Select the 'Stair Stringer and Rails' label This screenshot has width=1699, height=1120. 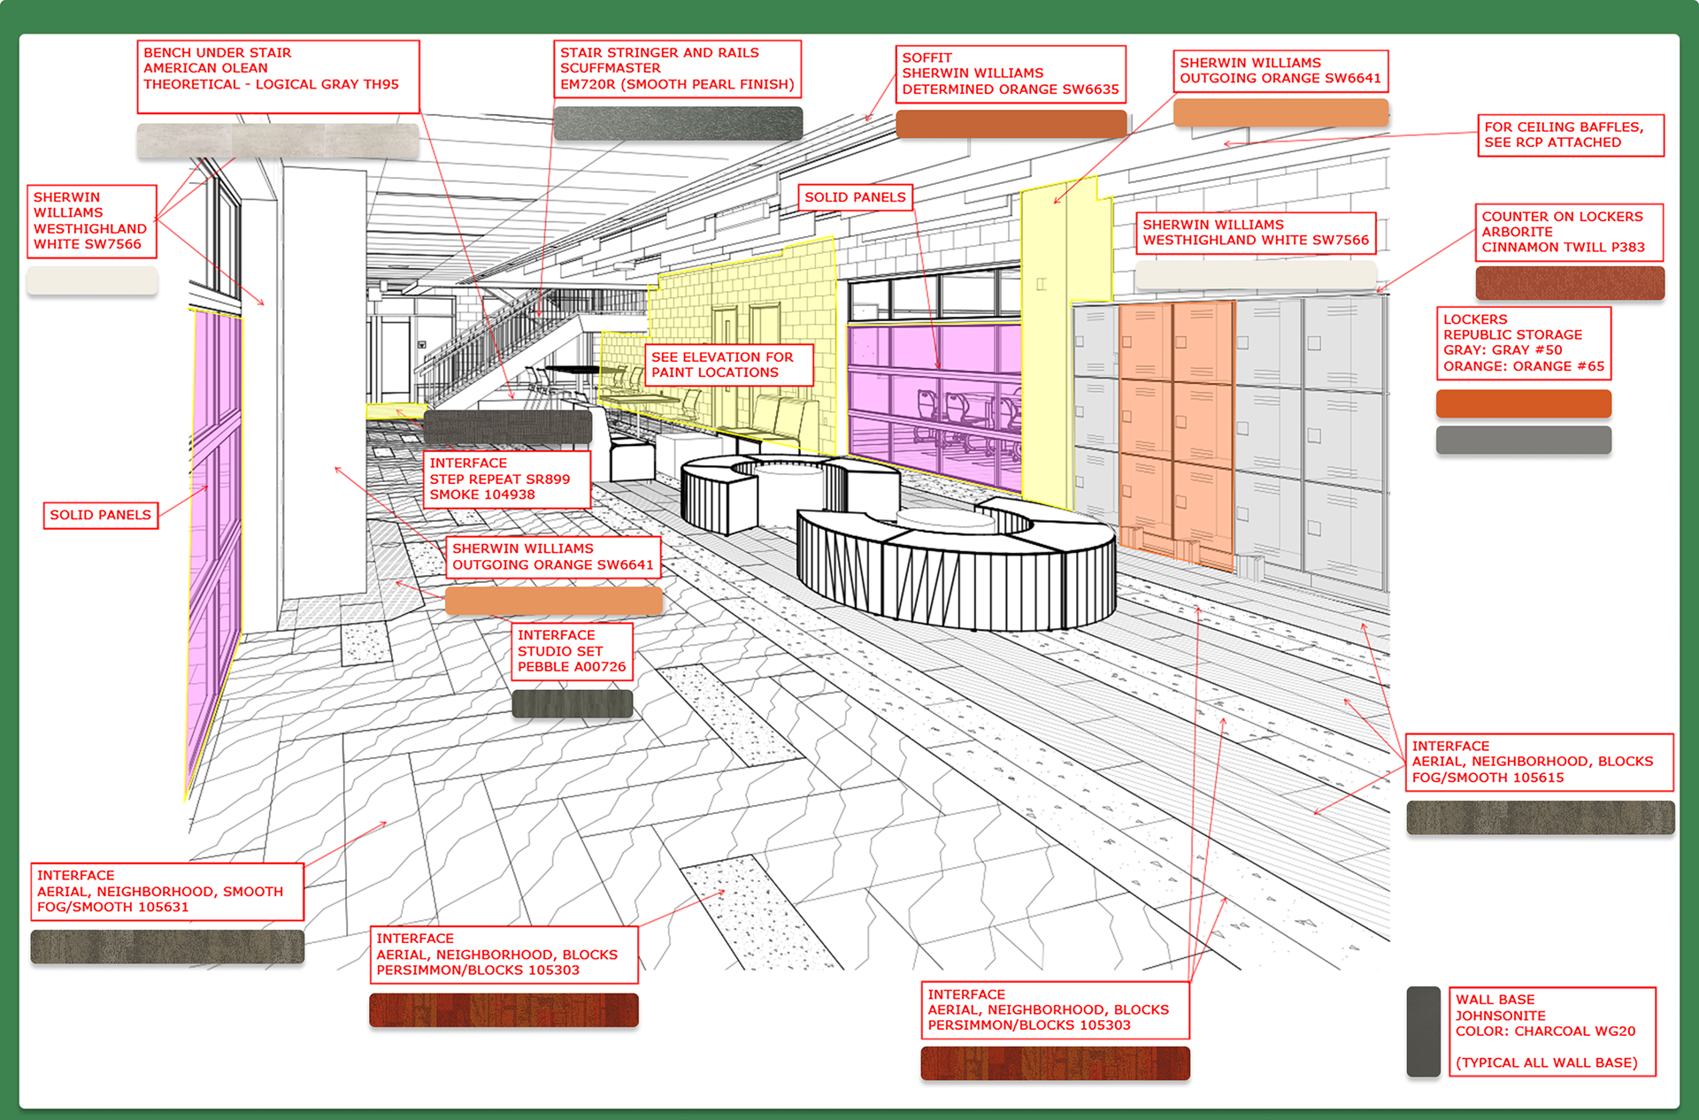(677, 68)
